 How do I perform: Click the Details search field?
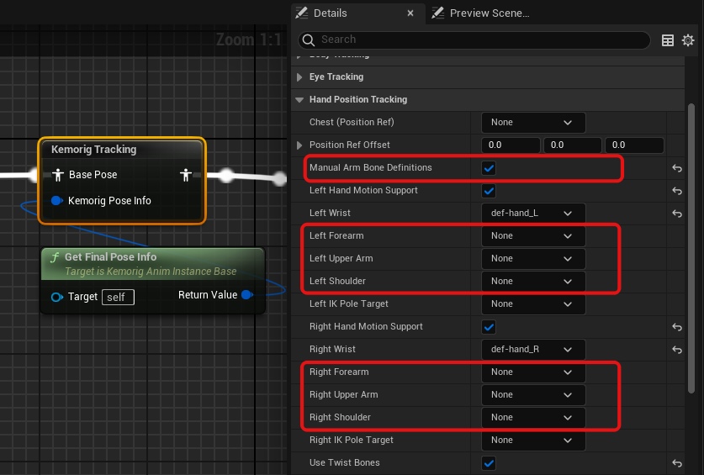click(479, 40)
